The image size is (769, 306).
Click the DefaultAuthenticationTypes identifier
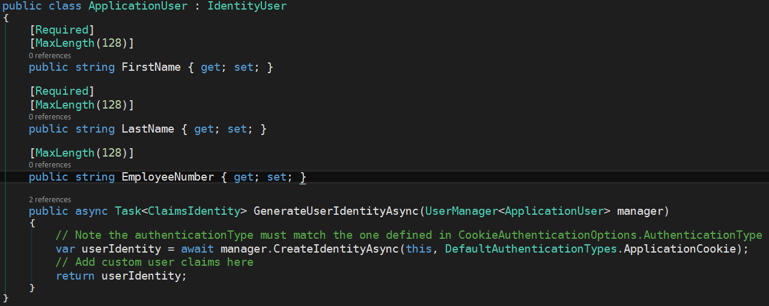[x=531, y=249]
